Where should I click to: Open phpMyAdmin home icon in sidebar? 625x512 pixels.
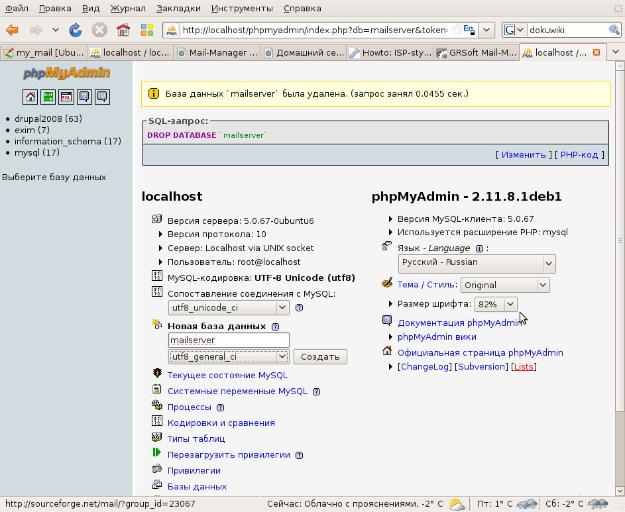pyautogui.click(x=30, y=97)
